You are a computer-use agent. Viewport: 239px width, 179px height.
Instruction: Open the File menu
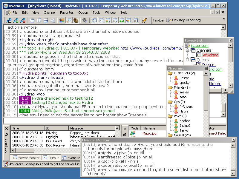[x=15, y=13]
